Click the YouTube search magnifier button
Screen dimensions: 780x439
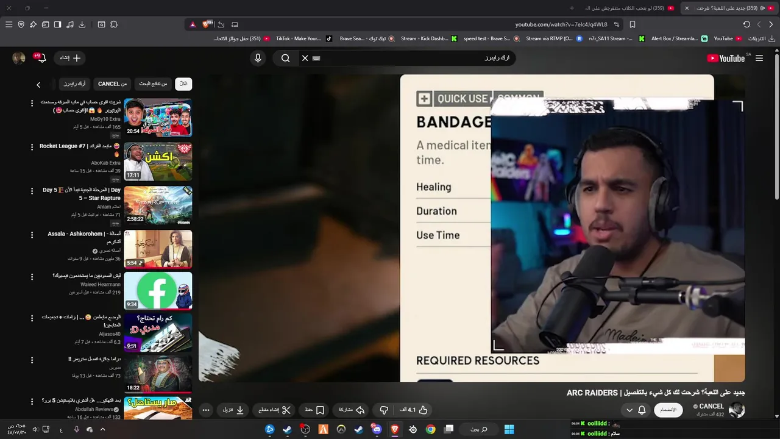coord(285,59)
